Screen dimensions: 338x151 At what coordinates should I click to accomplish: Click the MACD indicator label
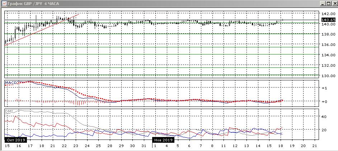click(10, 83)
